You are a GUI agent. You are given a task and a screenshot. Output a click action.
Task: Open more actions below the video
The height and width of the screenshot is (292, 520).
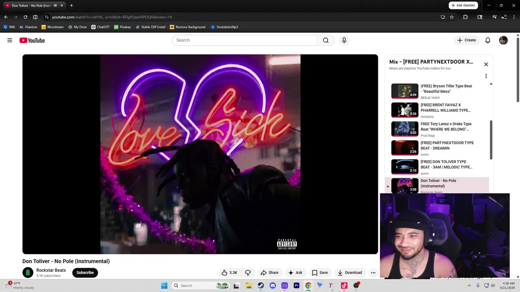click(x=373, y=273)
